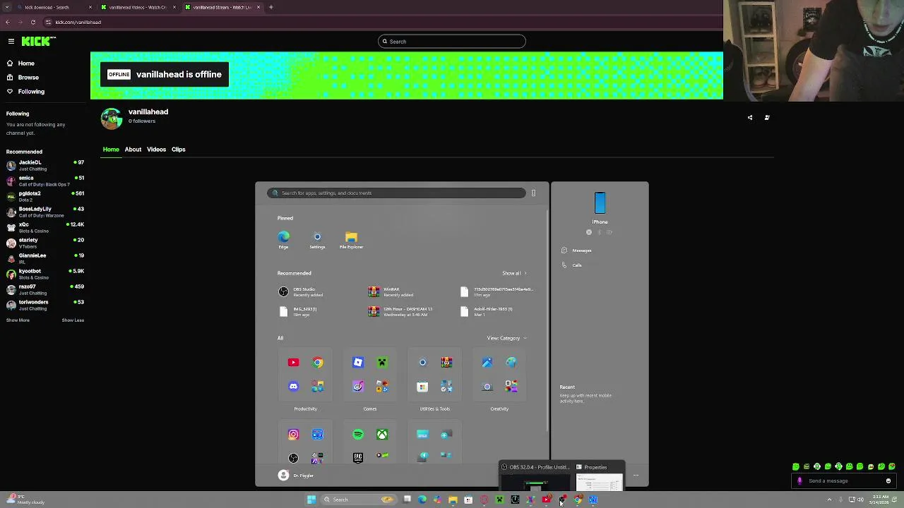904x508 pixels.
Task: Collapse the phone panel via the search bar toggle
Action: pyautogui.click(x=533, y=193)
